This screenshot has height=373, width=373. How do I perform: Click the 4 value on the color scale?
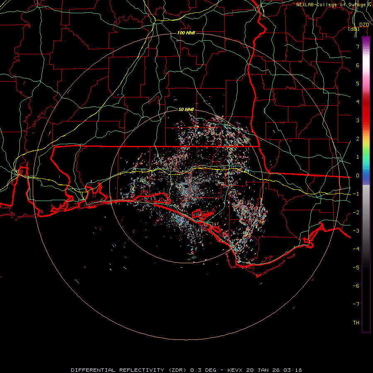(358, 102)
